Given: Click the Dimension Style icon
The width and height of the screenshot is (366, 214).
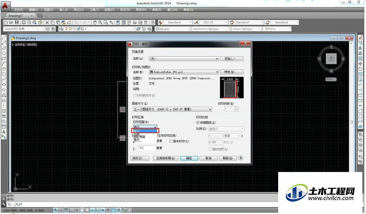Looking at the screenshot, I should 196,22.
